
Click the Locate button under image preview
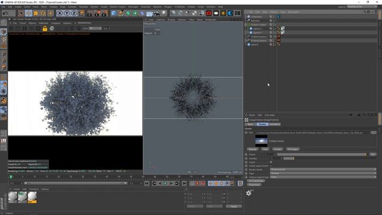277,149
